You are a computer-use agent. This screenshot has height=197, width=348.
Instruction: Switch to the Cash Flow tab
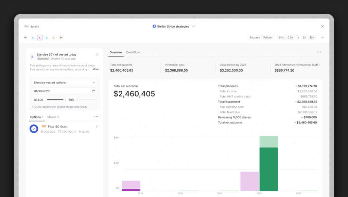[x=133, y=52]
